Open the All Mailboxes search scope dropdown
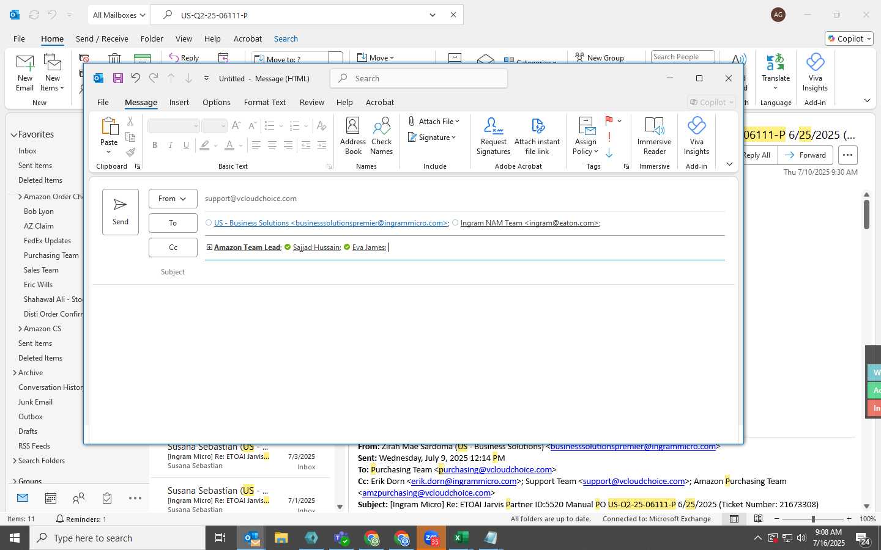The width and height of the screenshot is (881, 550). coord(119,15)
